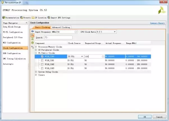Expand the Timers node

pos(36,75)
